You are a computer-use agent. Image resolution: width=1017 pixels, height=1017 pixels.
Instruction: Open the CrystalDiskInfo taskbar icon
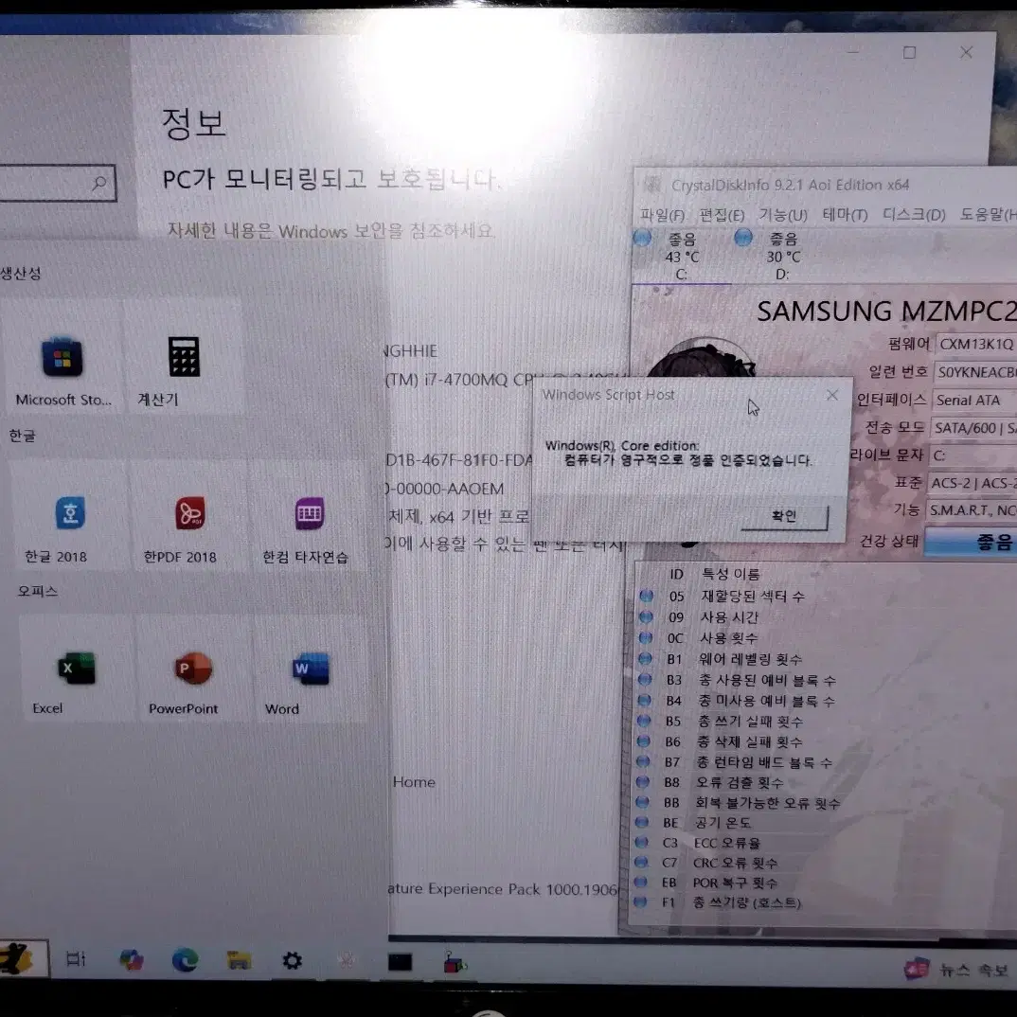pyautogui.click(x=345, y=960)
